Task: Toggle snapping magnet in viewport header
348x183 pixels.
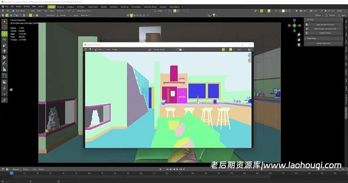Action: (x=175, y=11)
